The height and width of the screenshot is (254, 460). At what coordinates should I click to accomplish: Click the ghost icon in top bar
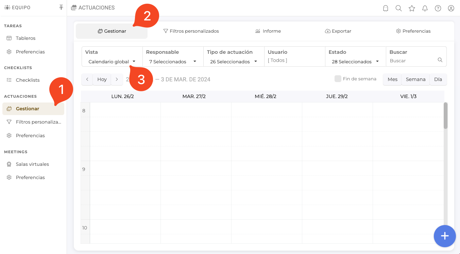pyautogui.click(x=386, y=8)
